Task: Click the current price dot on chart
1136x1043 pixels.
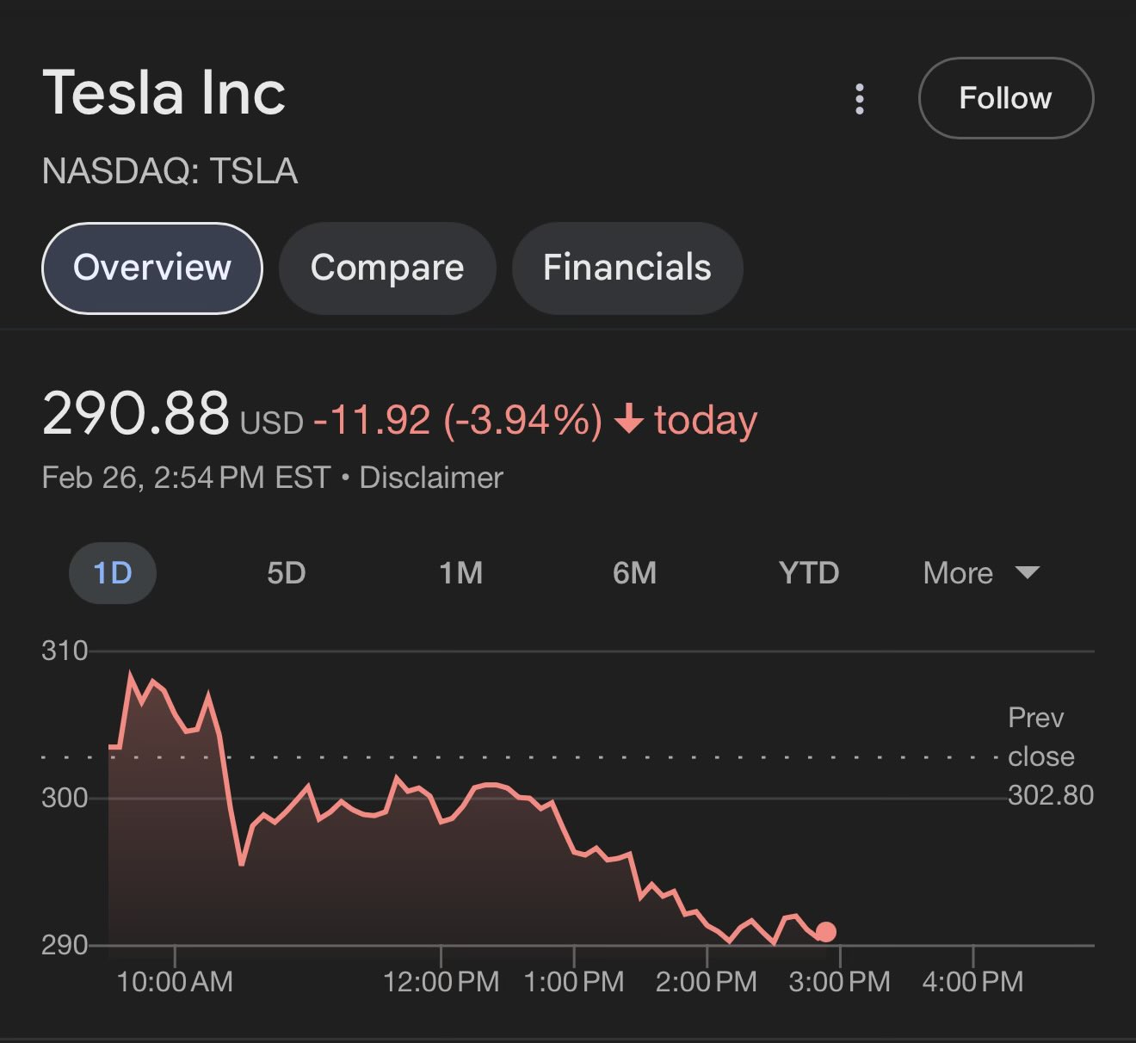Action: coord(825,932)
